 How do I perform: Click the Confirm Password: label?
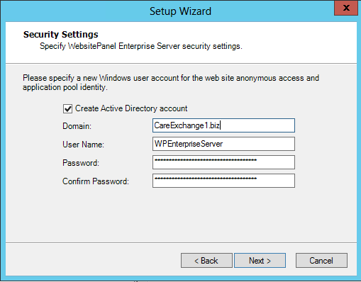pyautogui.click(x=96, y=181)
